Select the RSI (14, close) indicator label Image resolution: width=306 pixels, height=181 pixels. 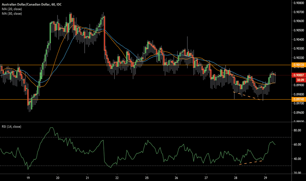(12, 126)
